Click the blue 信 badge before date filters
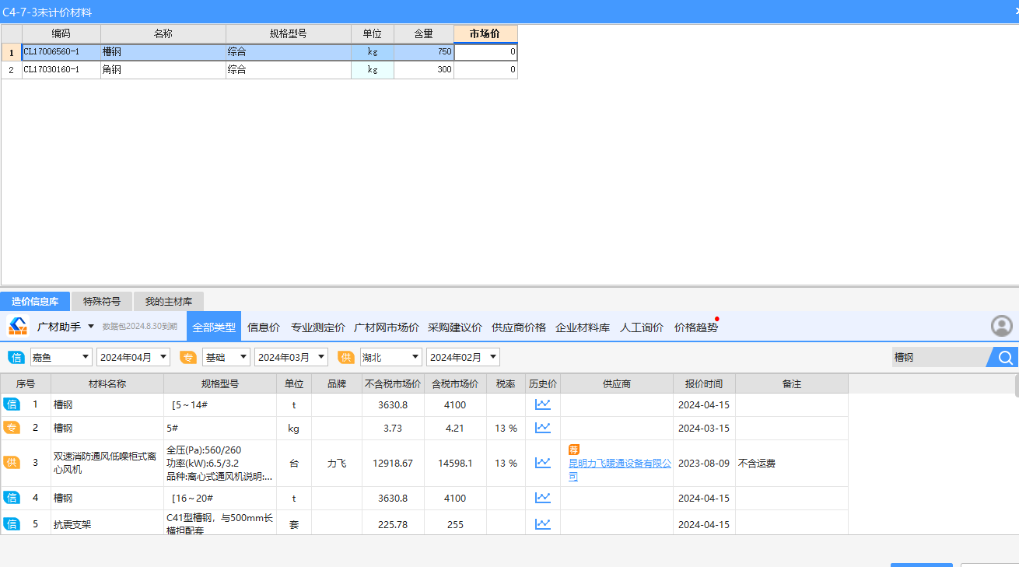 pyautogui.click(x=16, y=357)
